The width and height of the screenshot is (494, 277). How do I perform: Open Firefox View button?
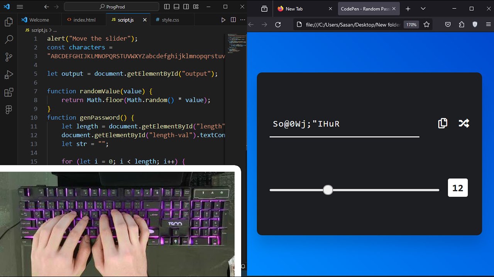click(x=264, y=8)
